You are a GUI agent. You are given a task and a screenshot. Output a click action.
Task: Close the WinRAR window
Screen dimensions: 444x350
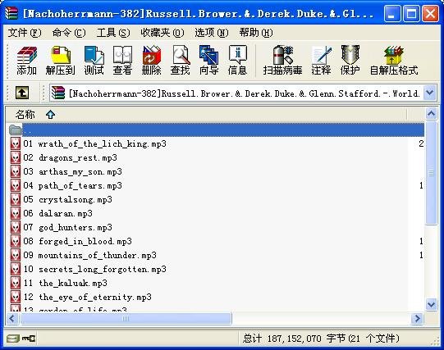pyautogui.click(x=430, y=13)
